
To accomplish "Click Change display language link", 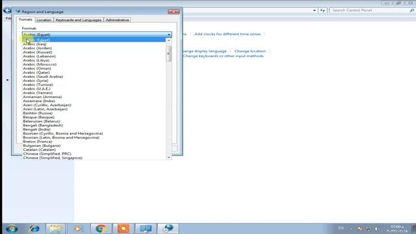I will coord(204,51).
